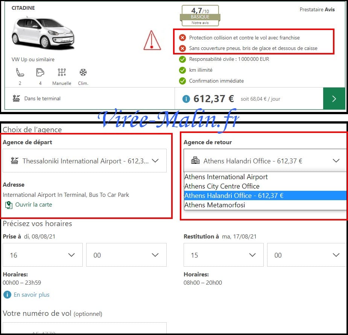Viewport: 348px width, 335px height.
Task: Expand the Agence de retour dropdown
Action: tap(264, 161)
